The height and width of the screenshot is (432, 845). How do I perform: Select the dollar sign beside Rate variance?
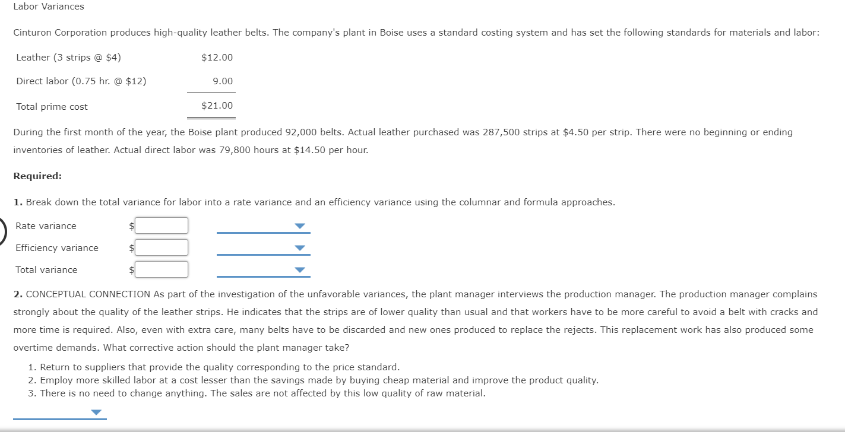[131, 225]
